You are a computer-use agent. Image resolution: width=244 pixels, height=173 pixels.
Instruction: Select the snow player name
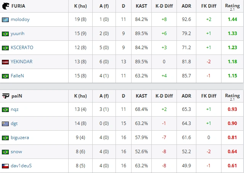(x=16, y=152)
